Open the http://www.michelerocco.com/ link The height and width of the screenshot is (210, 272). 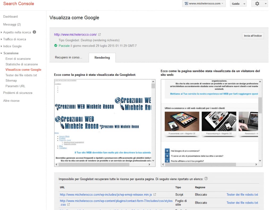point(75,35)
